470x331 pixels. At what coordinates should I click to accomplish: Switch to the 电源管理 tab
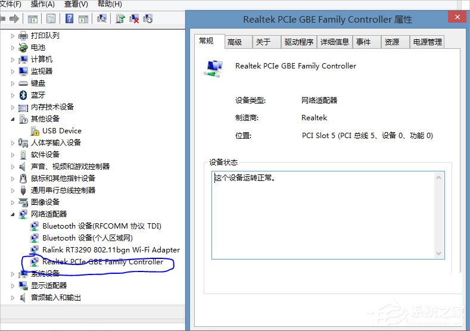(427, 42)
